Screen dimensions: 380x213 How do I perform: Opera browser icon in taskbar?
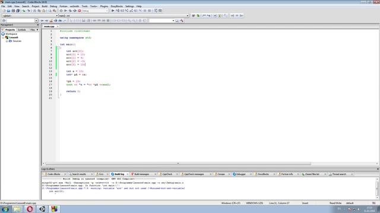coord(30,209)
